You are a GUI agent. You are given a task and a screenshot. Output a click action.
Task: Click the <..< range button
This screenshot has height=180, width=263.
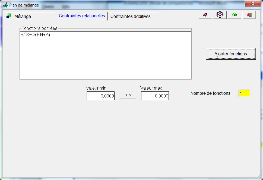click(x=128, y=95)
